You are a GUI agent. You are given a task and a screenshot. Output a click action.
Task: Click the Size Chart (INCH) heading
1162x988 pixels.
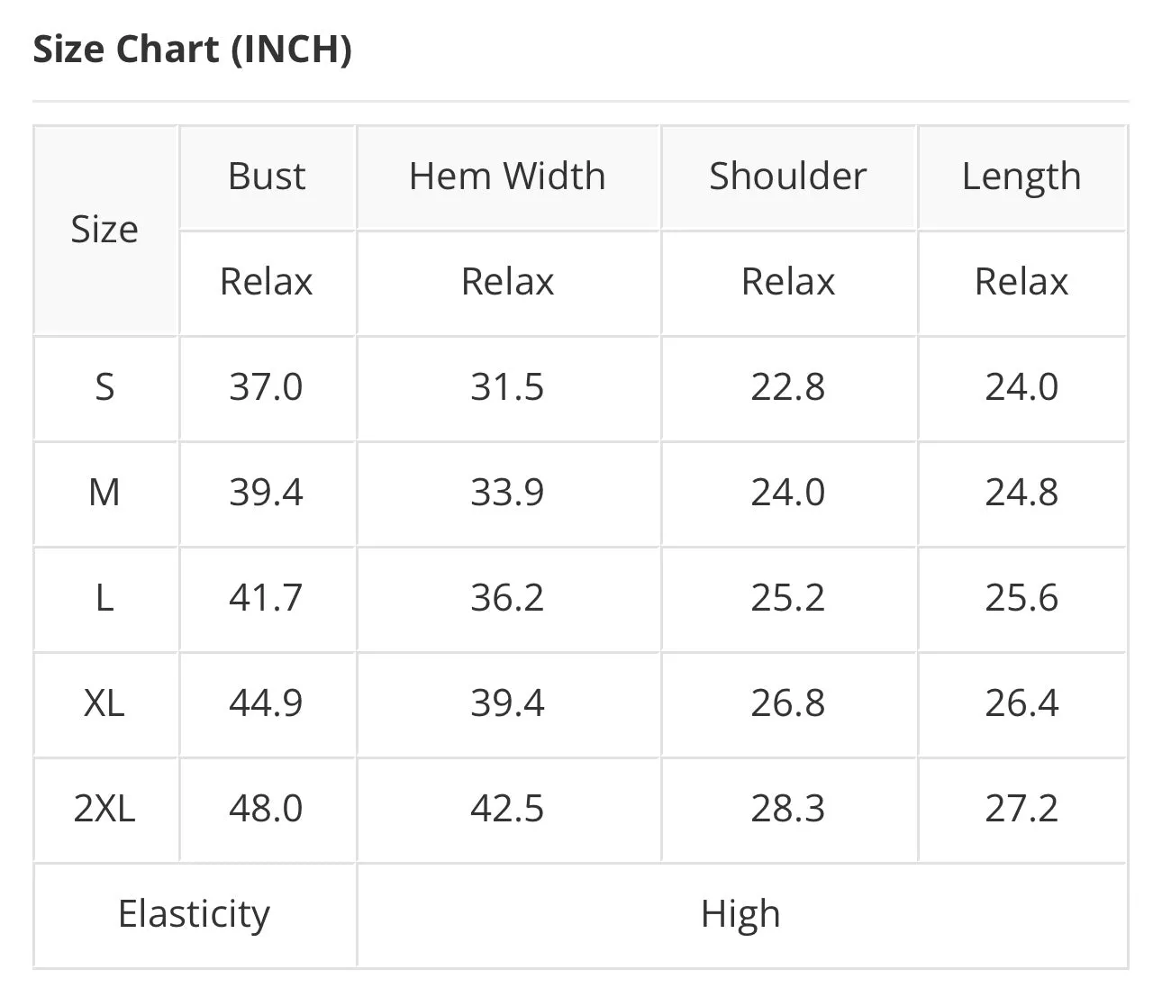point(192,49)
